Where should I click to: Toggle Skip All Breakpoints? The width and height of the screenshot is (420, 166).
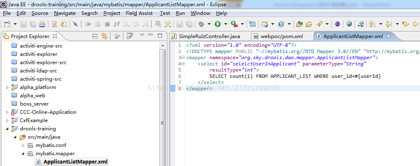point(75,24)
